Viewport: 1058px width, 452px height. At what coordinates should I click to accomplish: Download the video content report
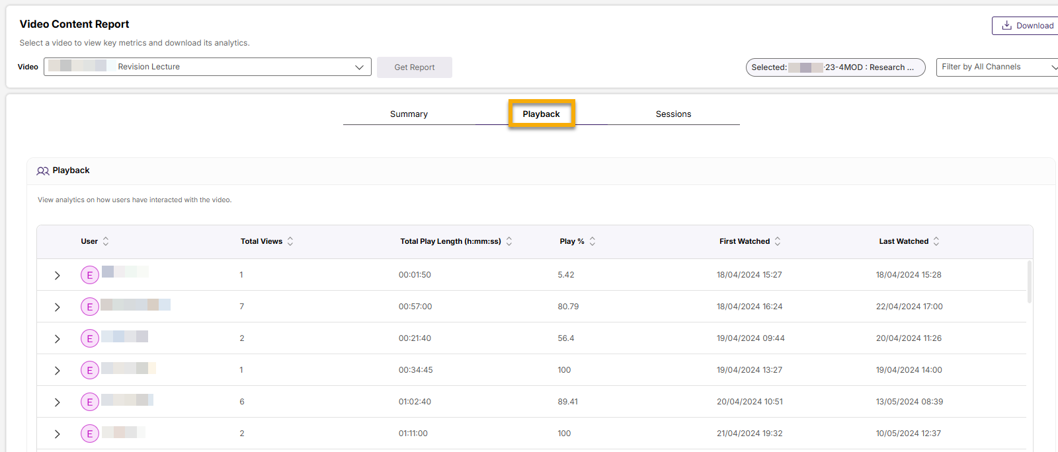tap(1028, 26)
